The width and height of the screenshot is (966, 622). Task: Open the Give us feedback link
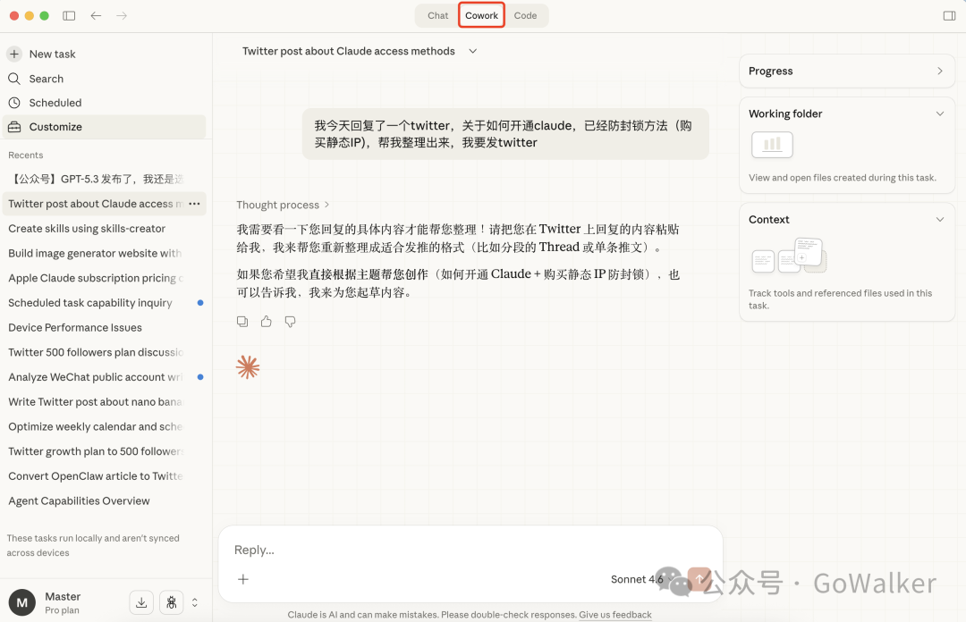[614, 615]
